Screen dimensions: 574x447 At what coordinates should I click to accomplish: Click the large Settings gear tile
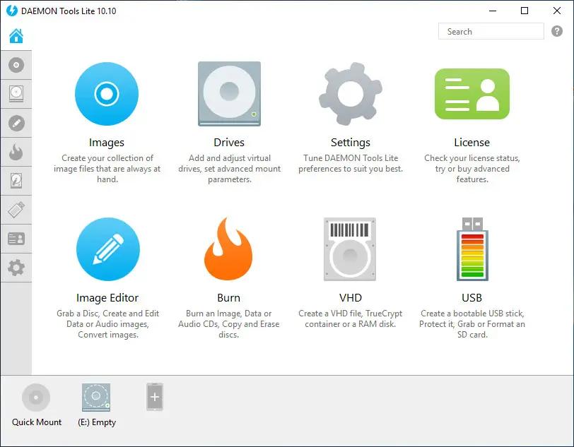350,94
